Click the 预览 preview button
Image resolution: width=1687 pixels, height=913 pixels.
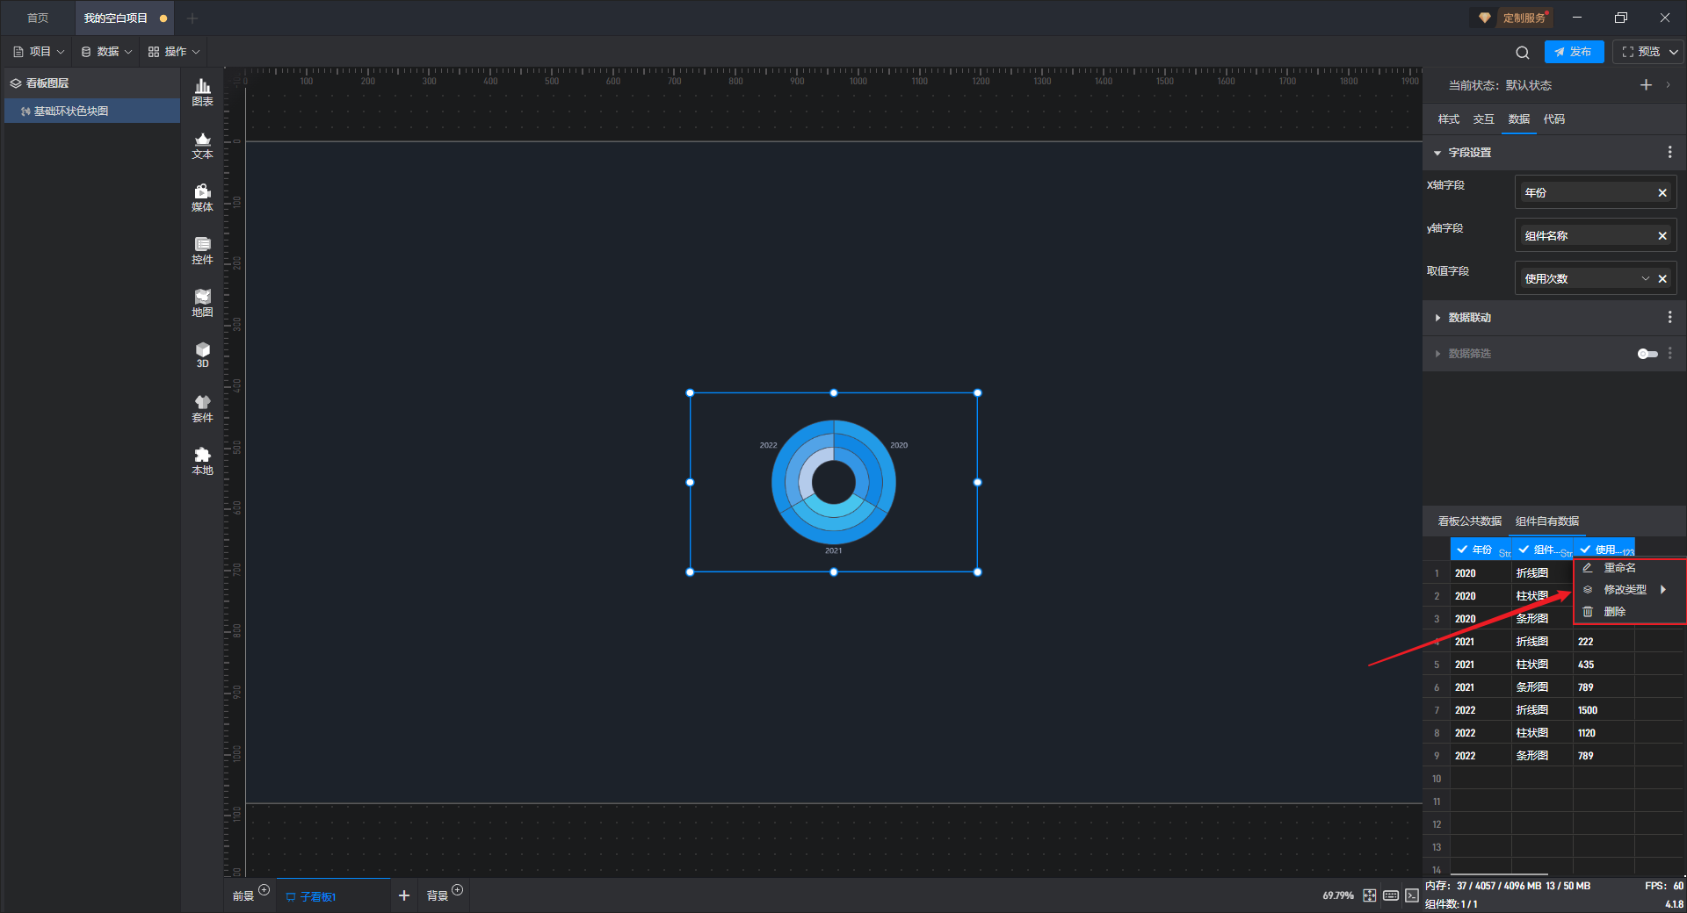pos(1640,52)
